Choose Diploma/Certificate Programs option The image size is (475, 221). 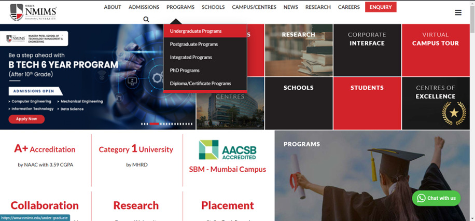coord(200,83)
